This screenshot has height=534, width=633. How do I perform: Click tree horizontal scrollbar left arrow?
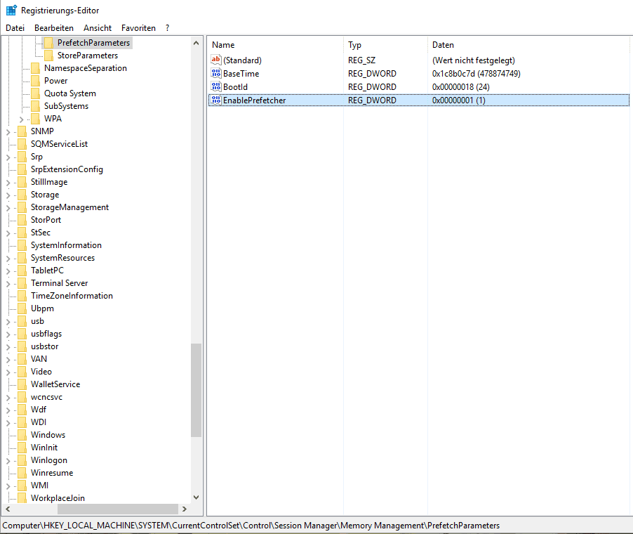(8, 509)
